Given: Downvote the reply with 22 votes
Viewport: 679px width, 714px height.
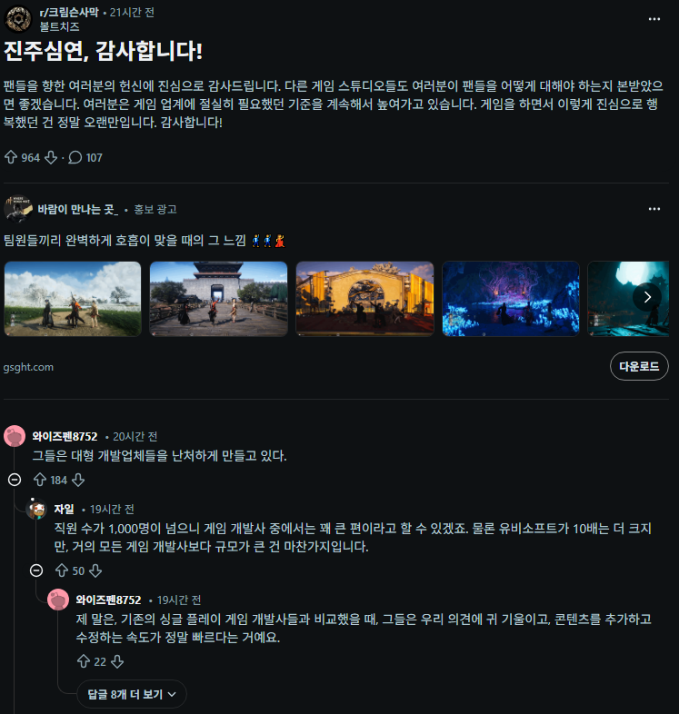Looking at the screenshot, I should [117, 661].
